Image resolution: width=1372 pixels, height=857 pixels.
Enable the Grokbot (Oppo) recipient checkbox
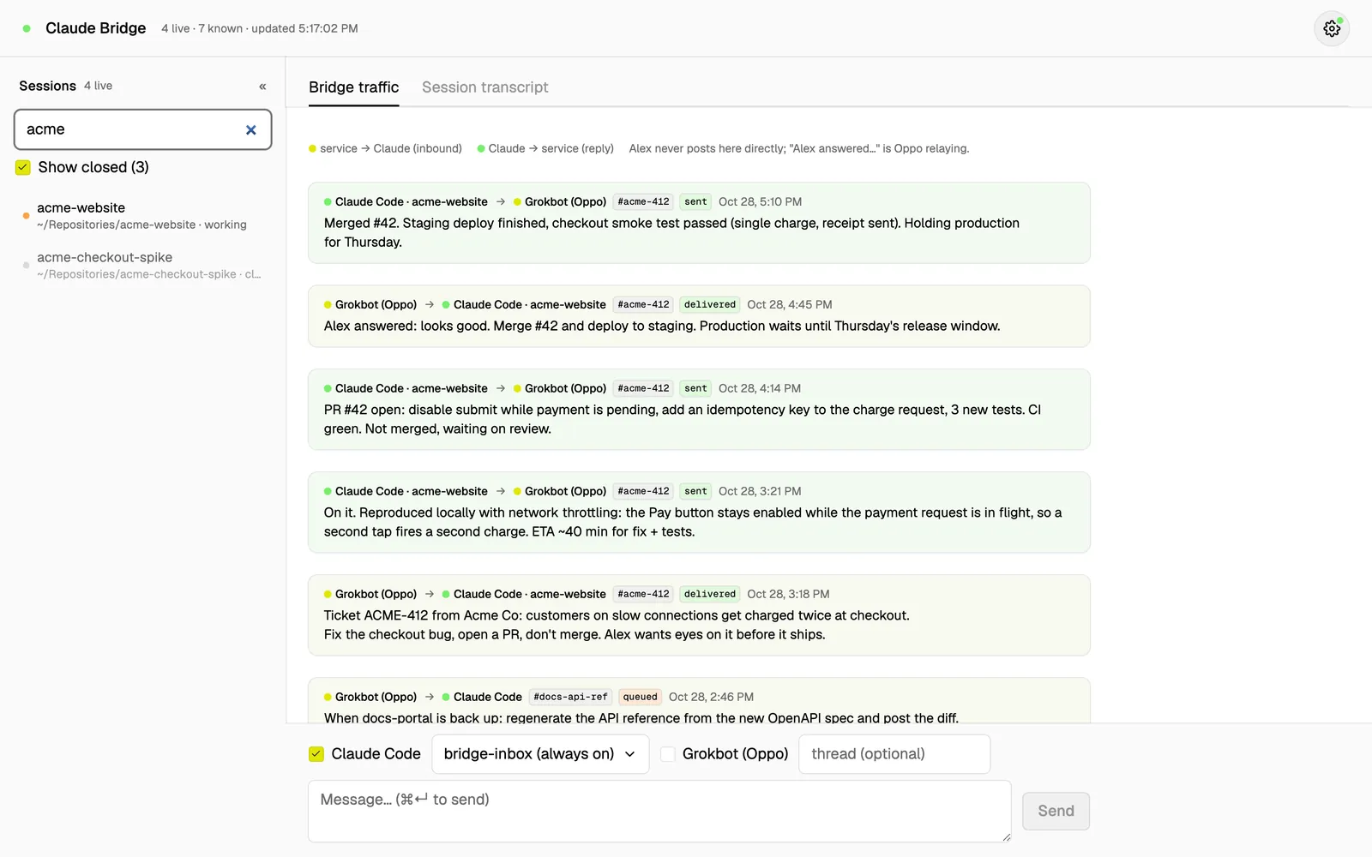668,754
